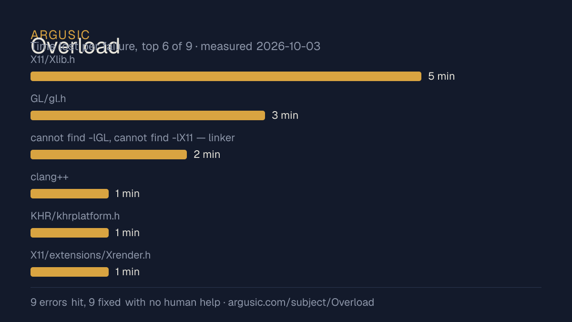Click the 3 min value
Screen dimensions: 572x322
point(285,115)
